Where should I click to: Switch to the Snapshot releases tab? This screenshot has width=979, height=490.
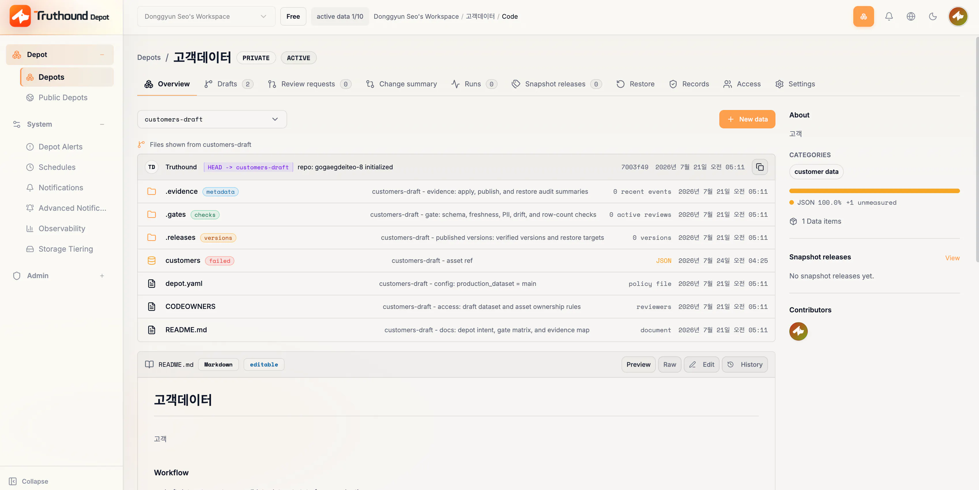point(556,84)
